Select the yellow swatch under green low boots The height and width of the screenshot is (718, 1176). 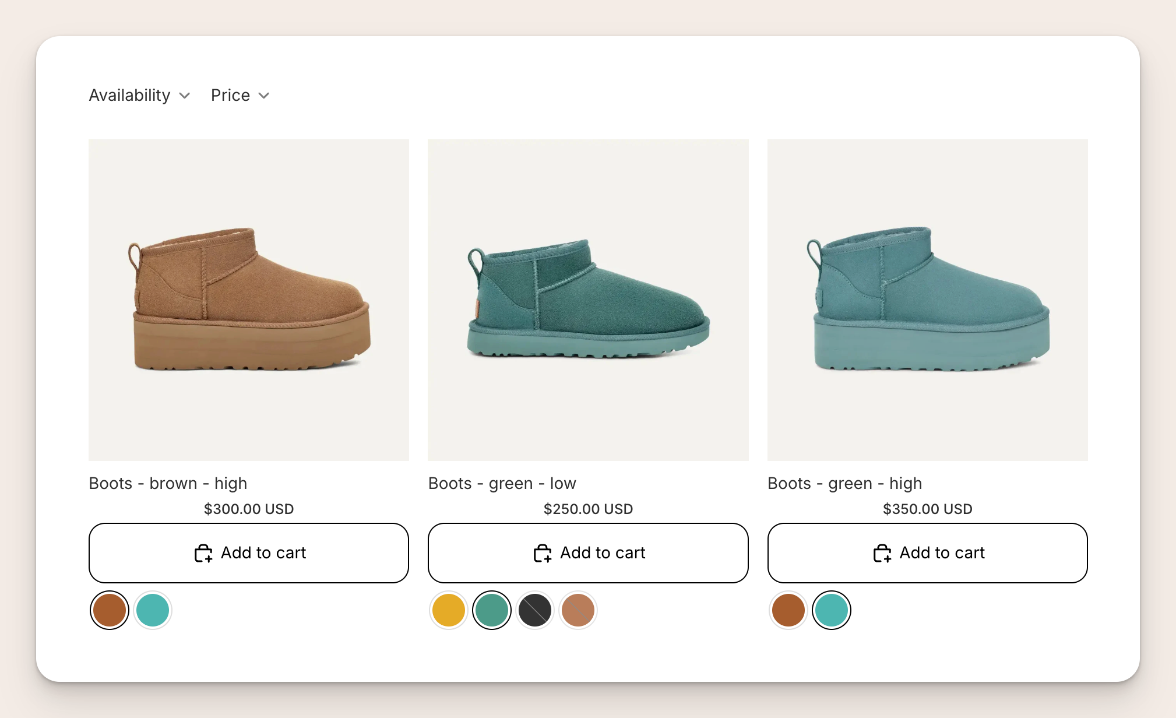pyautogui.click(x=448, y=610)
